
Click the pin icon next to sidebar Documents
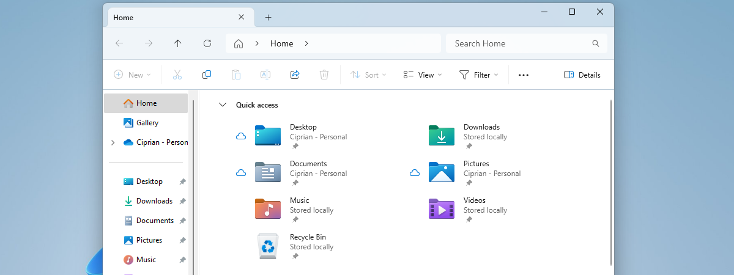coord(182,221)
